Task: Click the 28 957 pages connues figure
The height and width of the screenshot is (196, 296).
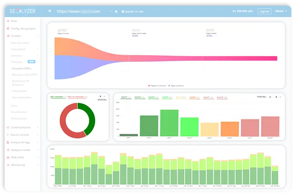Action: click(x=62, y=30)
